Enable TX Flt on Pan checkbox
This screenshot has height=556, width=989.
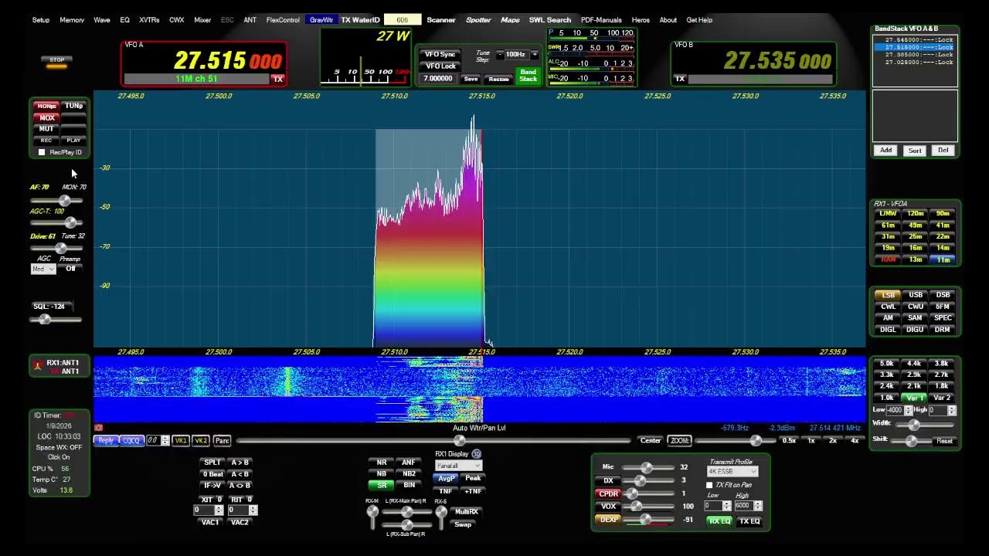tap(709, 485)
